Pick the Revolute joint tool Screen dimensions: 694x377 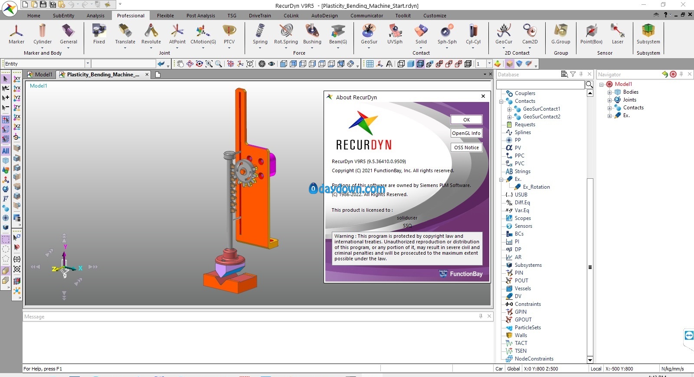click(x=151, y=34)
